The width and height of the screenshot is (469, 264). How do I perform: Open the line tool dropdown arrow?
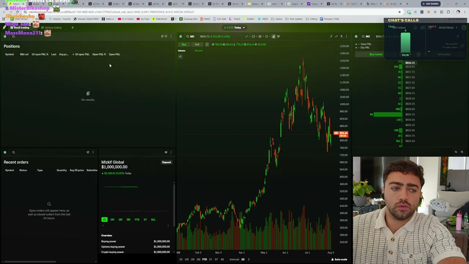coord(249,36)
